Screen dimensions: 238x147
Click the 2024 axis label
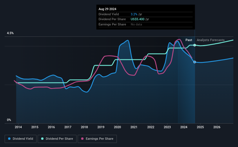click(184, 127)
